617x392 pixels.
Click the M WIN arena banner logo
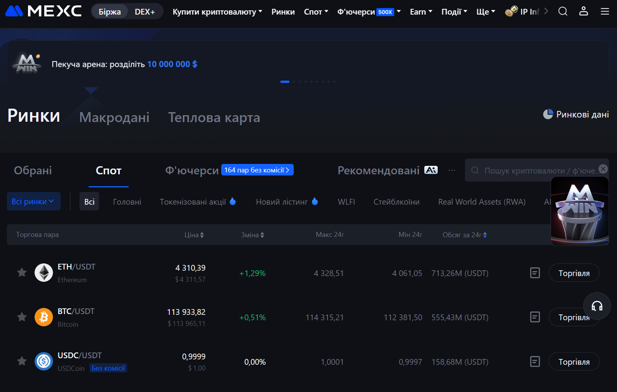pyautogui.click(x=26, y=64)
